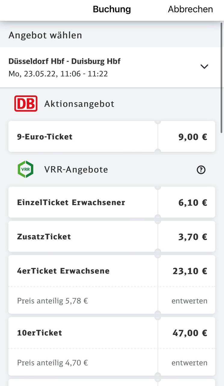224x386 pixels.
Task: Tap the 47,00 € price
Action: (190, 333)
